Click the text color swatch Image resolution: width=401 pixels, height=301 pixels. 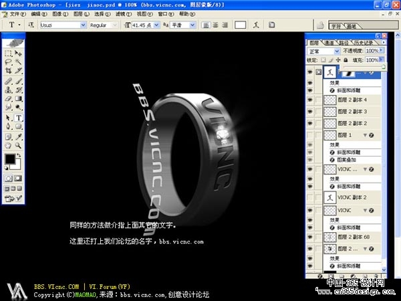pos(240,25)
